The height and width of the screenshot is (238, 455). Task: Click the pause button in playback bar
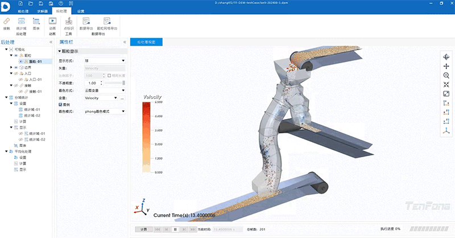click(175, 229)
